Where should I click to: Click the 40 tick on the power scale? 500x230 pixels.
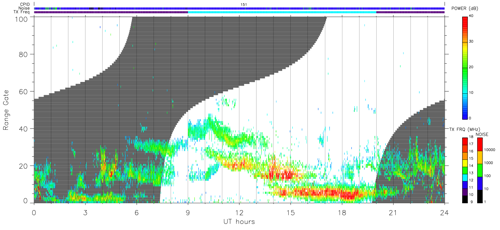pos(471,16)
